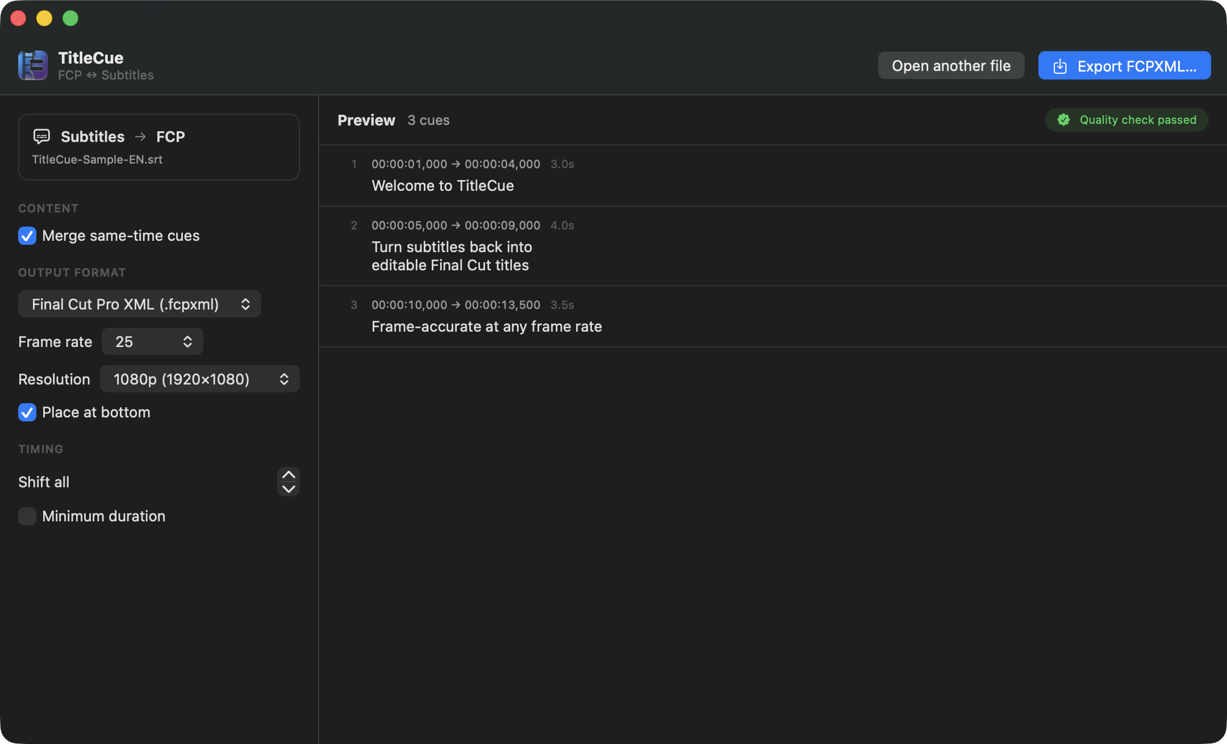Image resolution: width=1227 pixels, height=744 pixels.
Task: Click the 3.5s duration label
Action: pyautogui.click(x=562, y=305)
